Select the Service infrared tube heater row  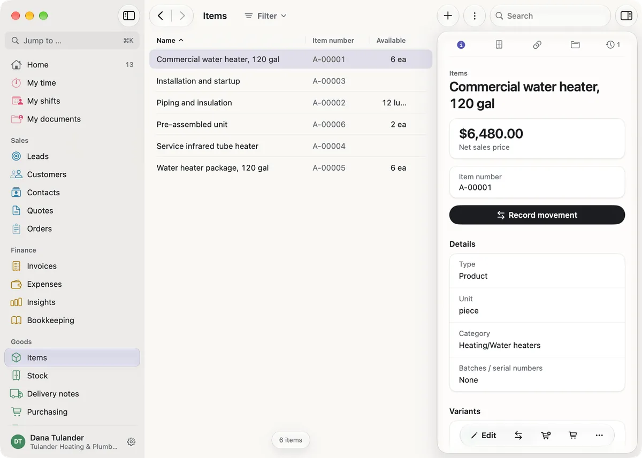[x=291, y=146]
